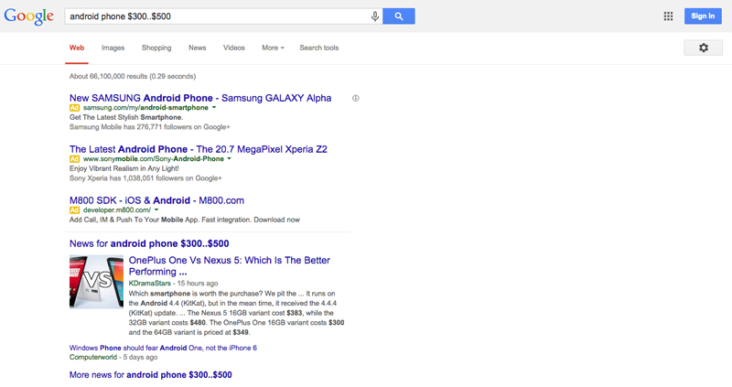The image size is (732, 387).
Task: Click Enjoy Vibrant Realism in Any Light text
Action: pyautogui.click(x=124, y=168)
